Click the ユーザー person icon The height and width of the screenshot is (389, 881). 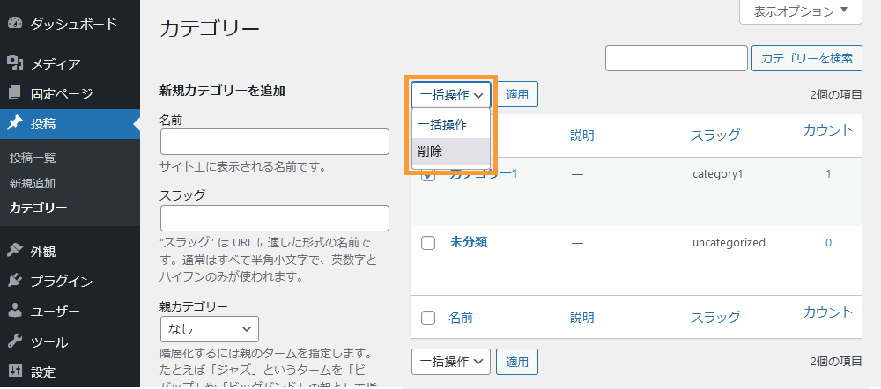[15, 311]
